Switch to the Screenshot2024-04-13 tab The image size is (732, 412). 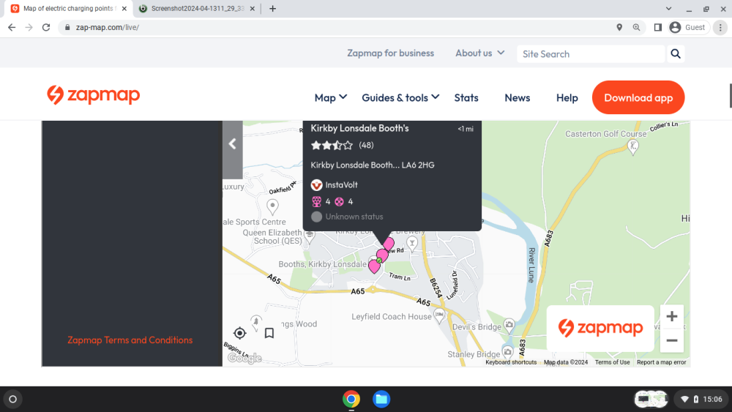click(x=196, y=8)
